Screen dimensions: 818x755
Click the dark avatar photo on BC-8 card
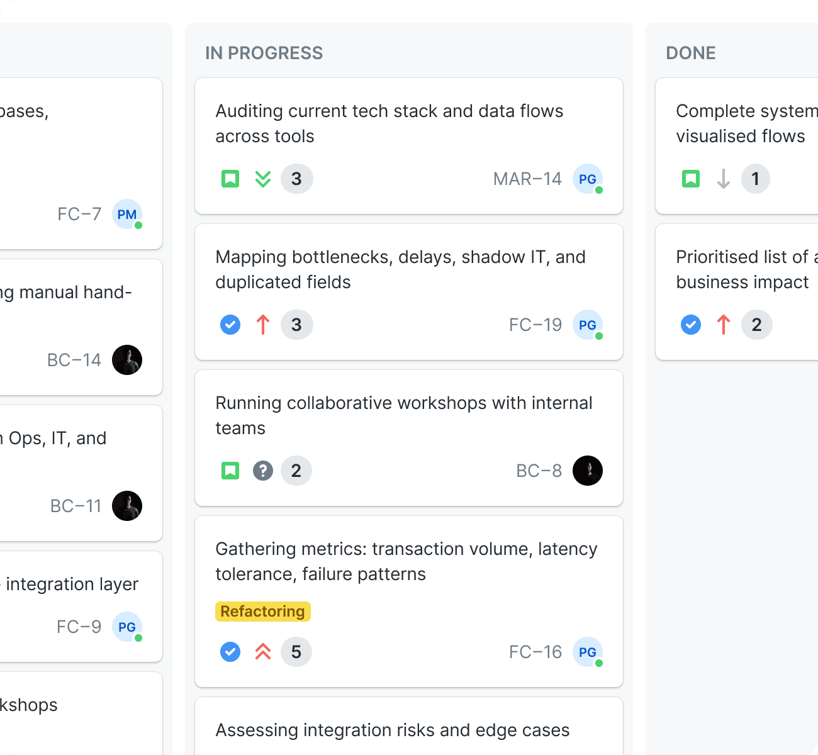588,471
